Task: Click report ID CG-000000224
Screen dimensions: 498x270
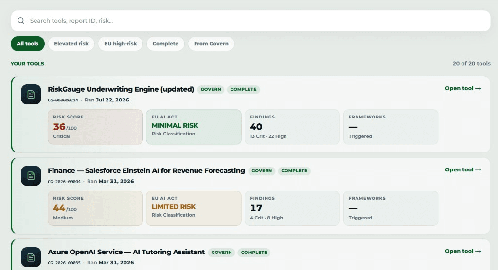Action: click(x=63, y=100)
